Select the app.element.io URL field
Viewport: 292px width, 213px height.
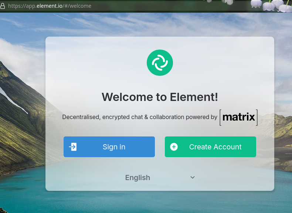click(x=50, y=6)
